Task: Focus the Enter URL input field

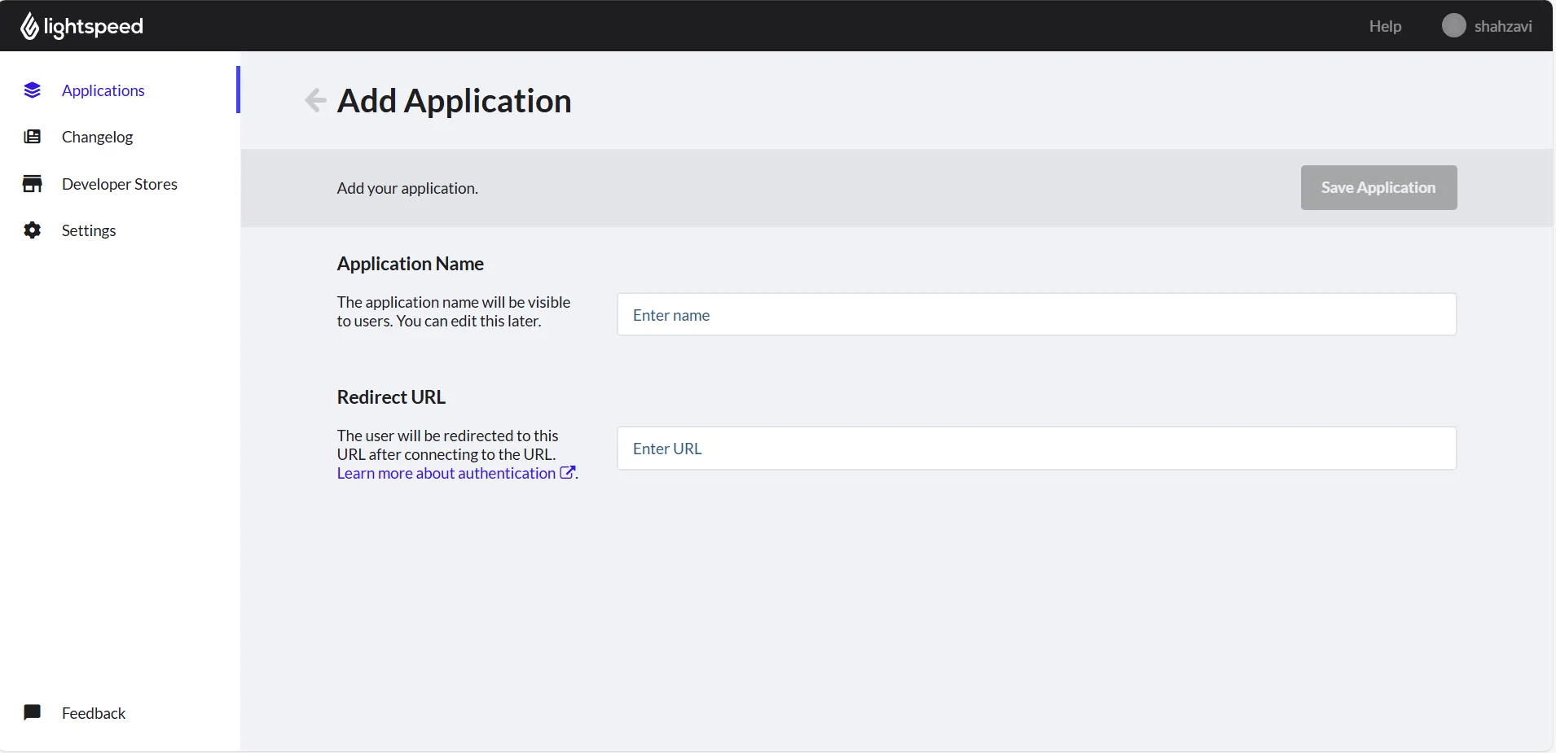Action: click(1036, 448)
